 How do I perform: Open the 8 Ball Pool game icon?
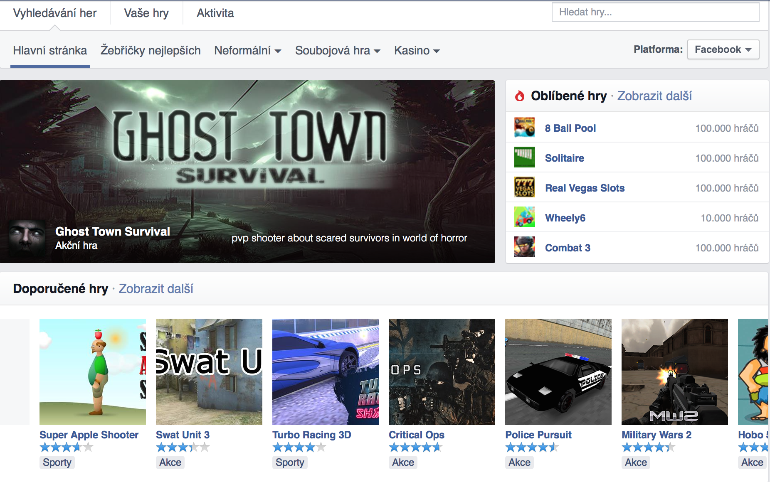pos(524,127)
